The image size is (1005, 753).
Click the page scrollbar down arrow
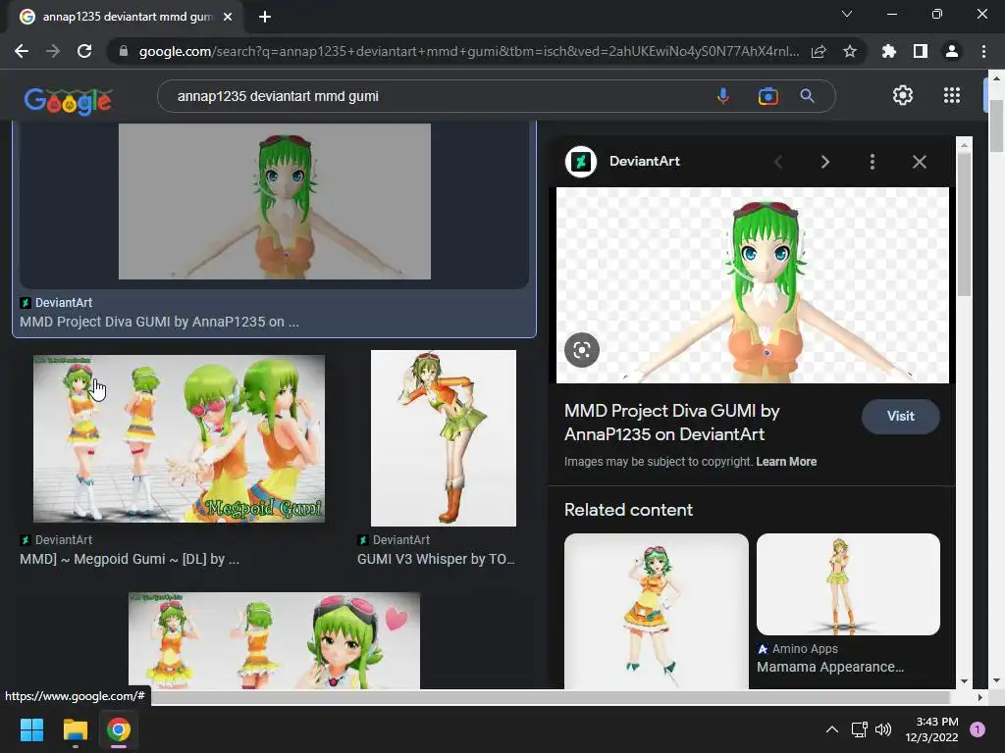996,680
